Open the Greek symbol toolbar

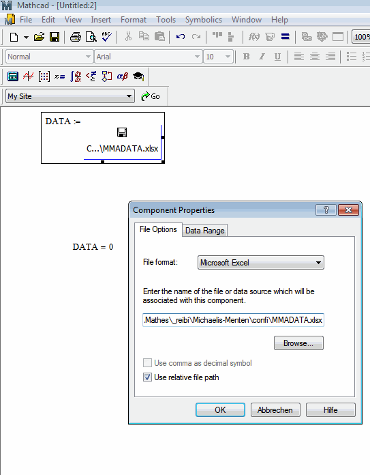tap(123, 76)
